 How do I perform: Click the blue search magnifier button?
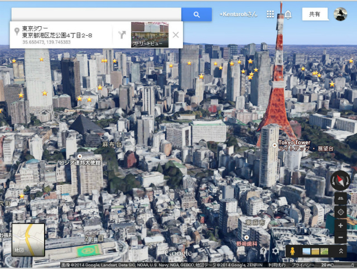tap(196, 15)
